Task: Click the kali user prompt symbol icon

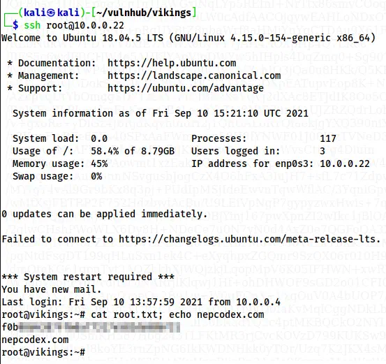Action: [x=51, y=13]
